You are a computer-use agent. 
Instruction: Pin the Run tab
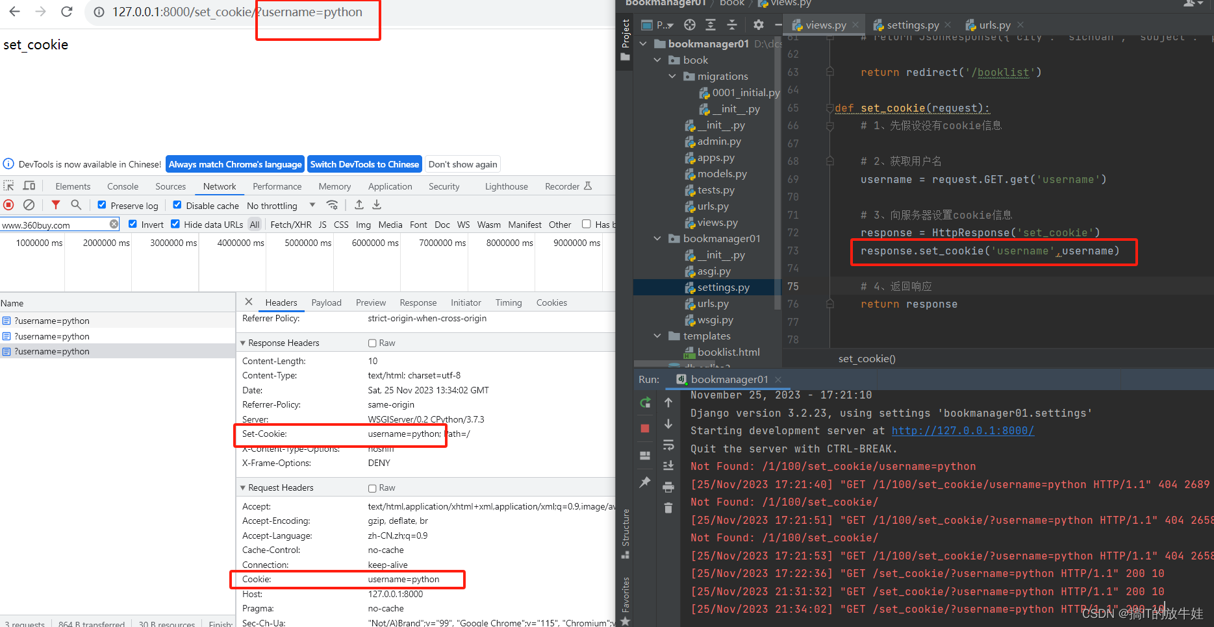[x=645, y=482]
